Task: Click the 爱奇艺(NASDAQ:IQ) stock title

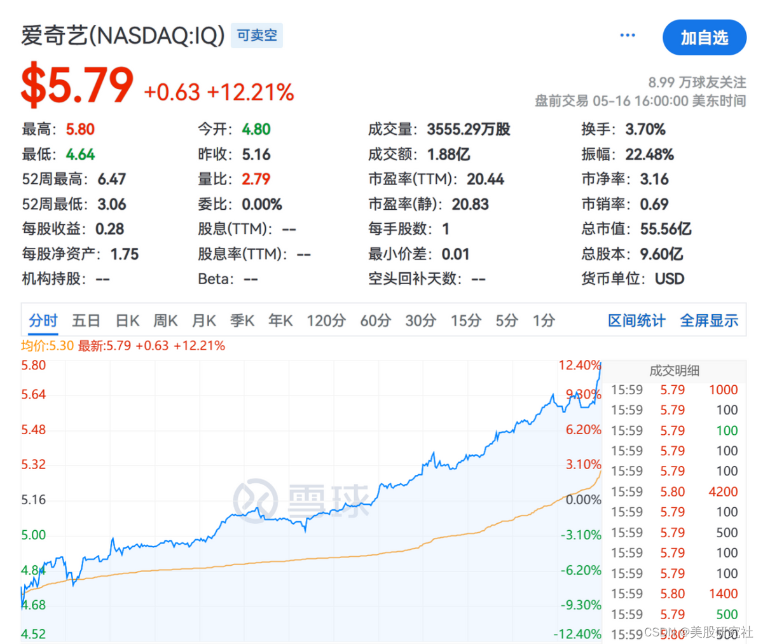Action: 123,36
